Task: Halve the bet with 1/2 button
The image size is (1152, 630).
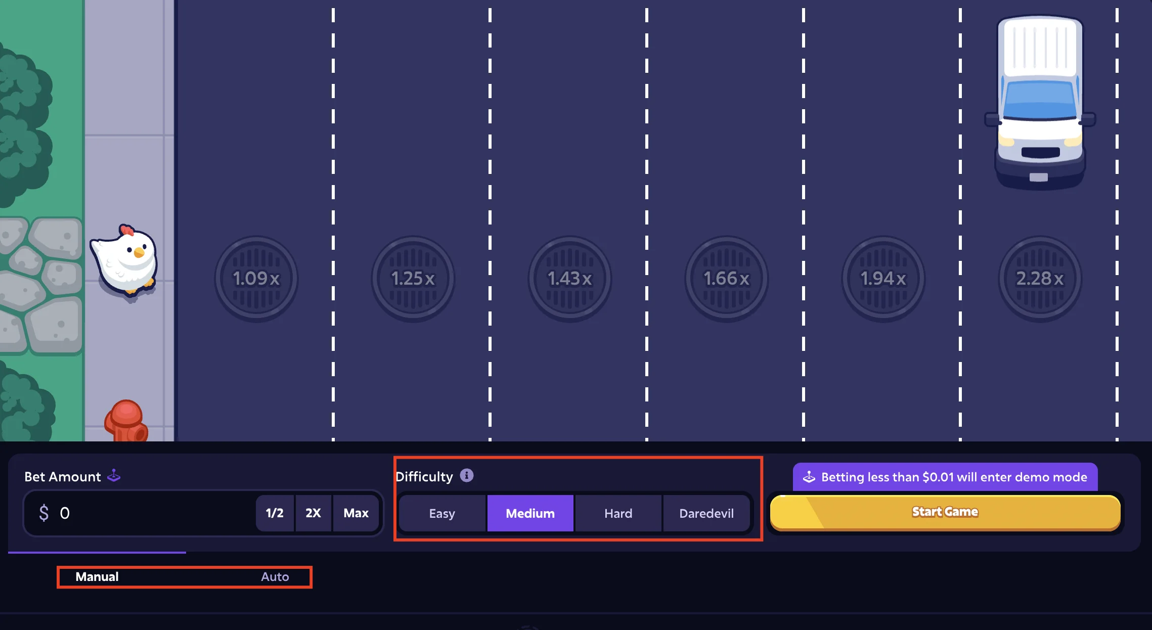Action: [275, 513]
